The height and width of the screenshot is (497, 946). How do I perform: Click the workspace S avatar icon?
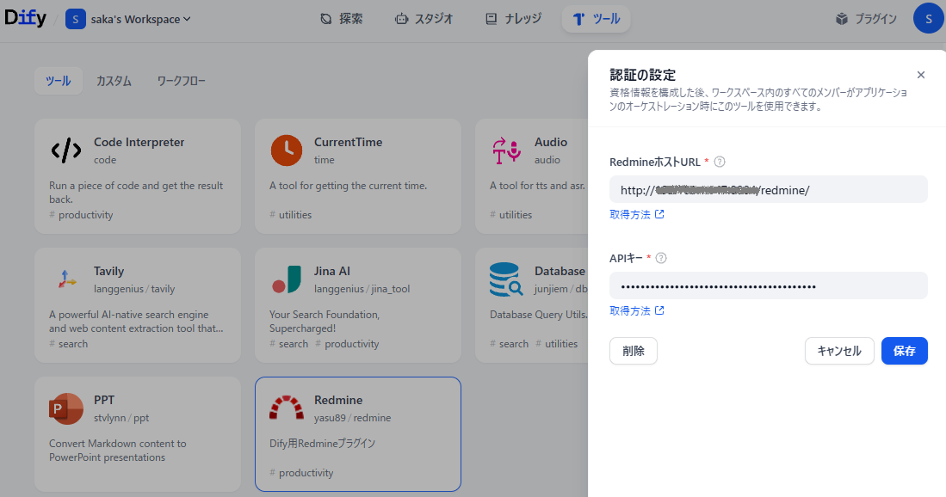click(x=76, y=19)
